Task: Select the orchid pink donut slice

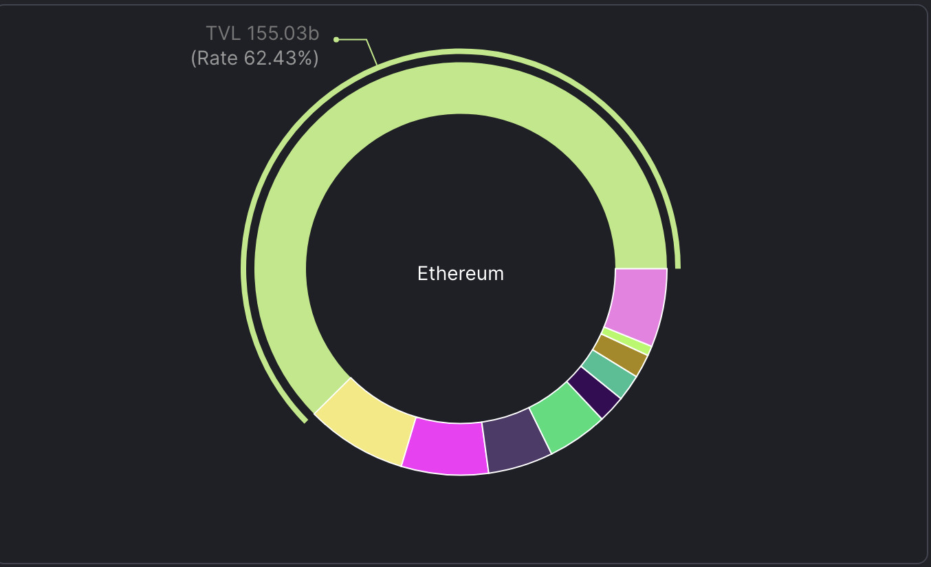Action: [x=638, y=303]
